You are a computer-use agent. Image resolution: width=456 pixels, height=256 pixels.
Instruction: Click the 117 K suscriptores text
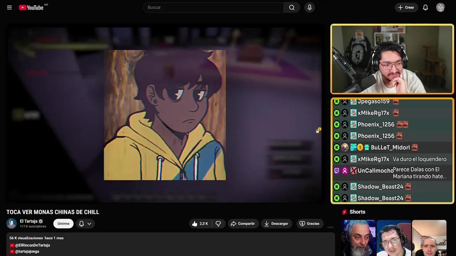[x=33, y=226]
